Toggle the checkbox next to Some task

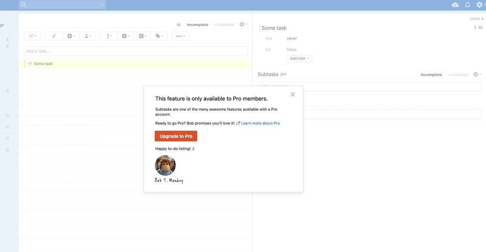point(30,64)
